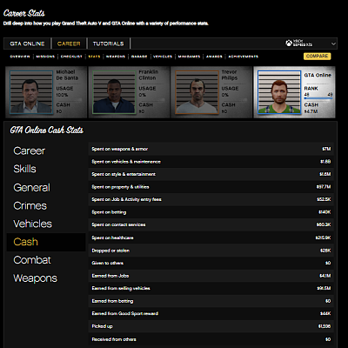Switch to the TUTORIALS tab
This screenshot has width=348, height=348.
coord(108,43)
